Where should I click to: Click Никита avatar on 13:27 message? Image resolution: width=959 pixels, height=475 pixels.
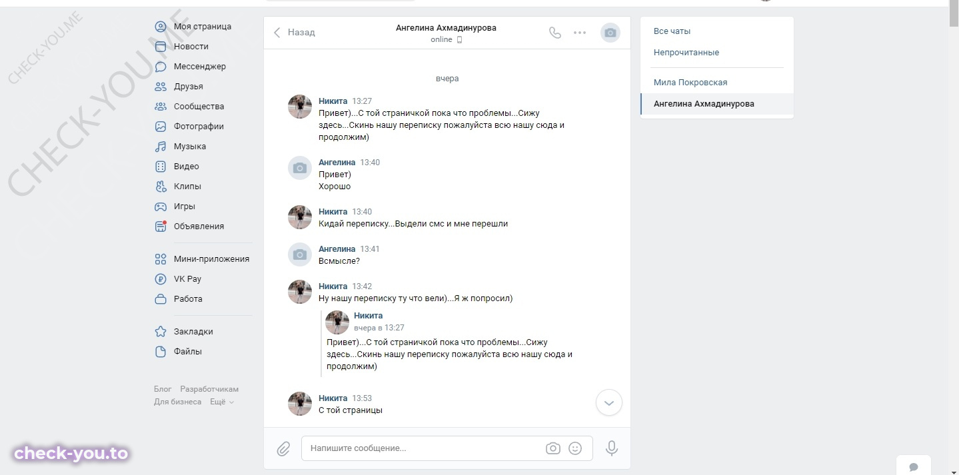pos(300,107)
